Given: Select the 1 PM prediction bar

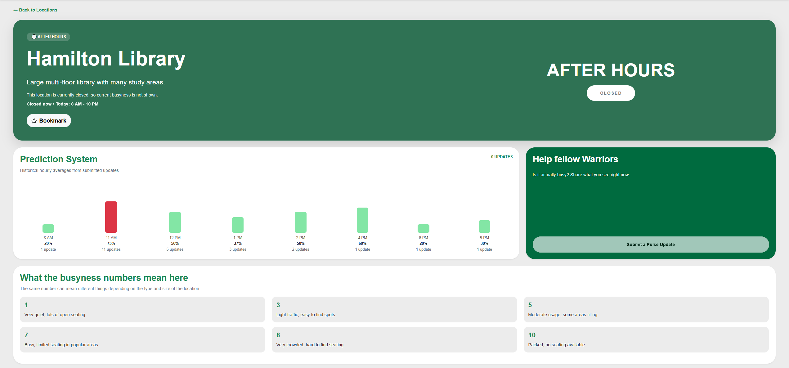Looking at the screenshot, I should (x=238, y=225).
